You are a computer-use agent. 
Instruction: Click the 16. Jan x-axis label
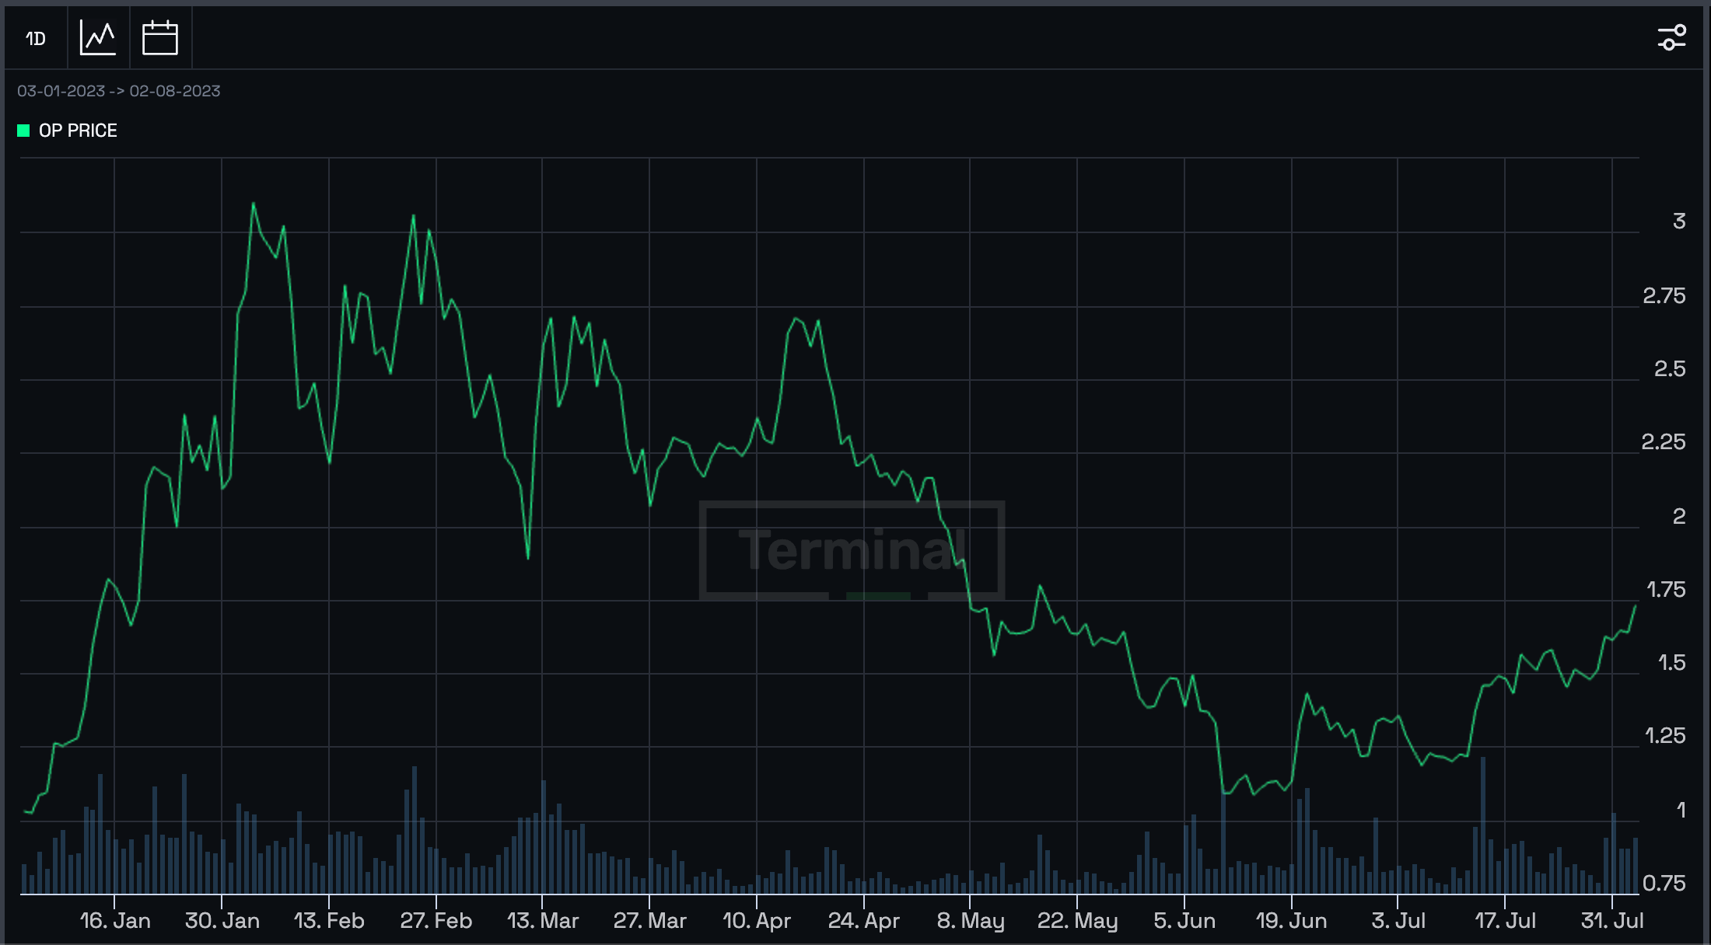(x=115, y=921)
